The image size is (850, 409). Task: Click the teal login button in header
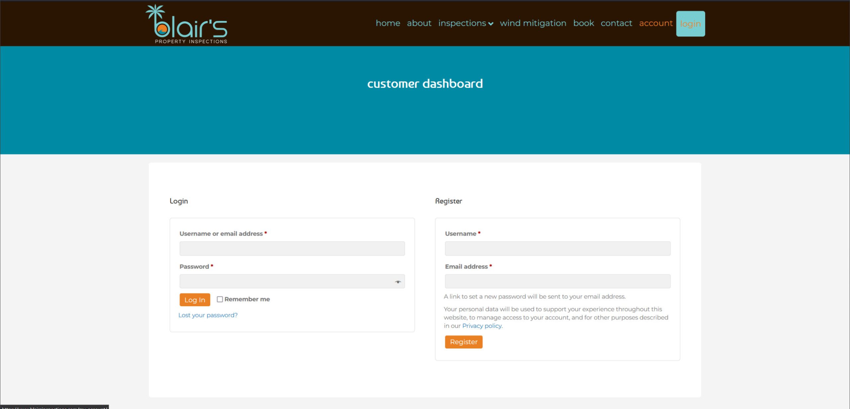pyautogui.click(x=690, y=24)
